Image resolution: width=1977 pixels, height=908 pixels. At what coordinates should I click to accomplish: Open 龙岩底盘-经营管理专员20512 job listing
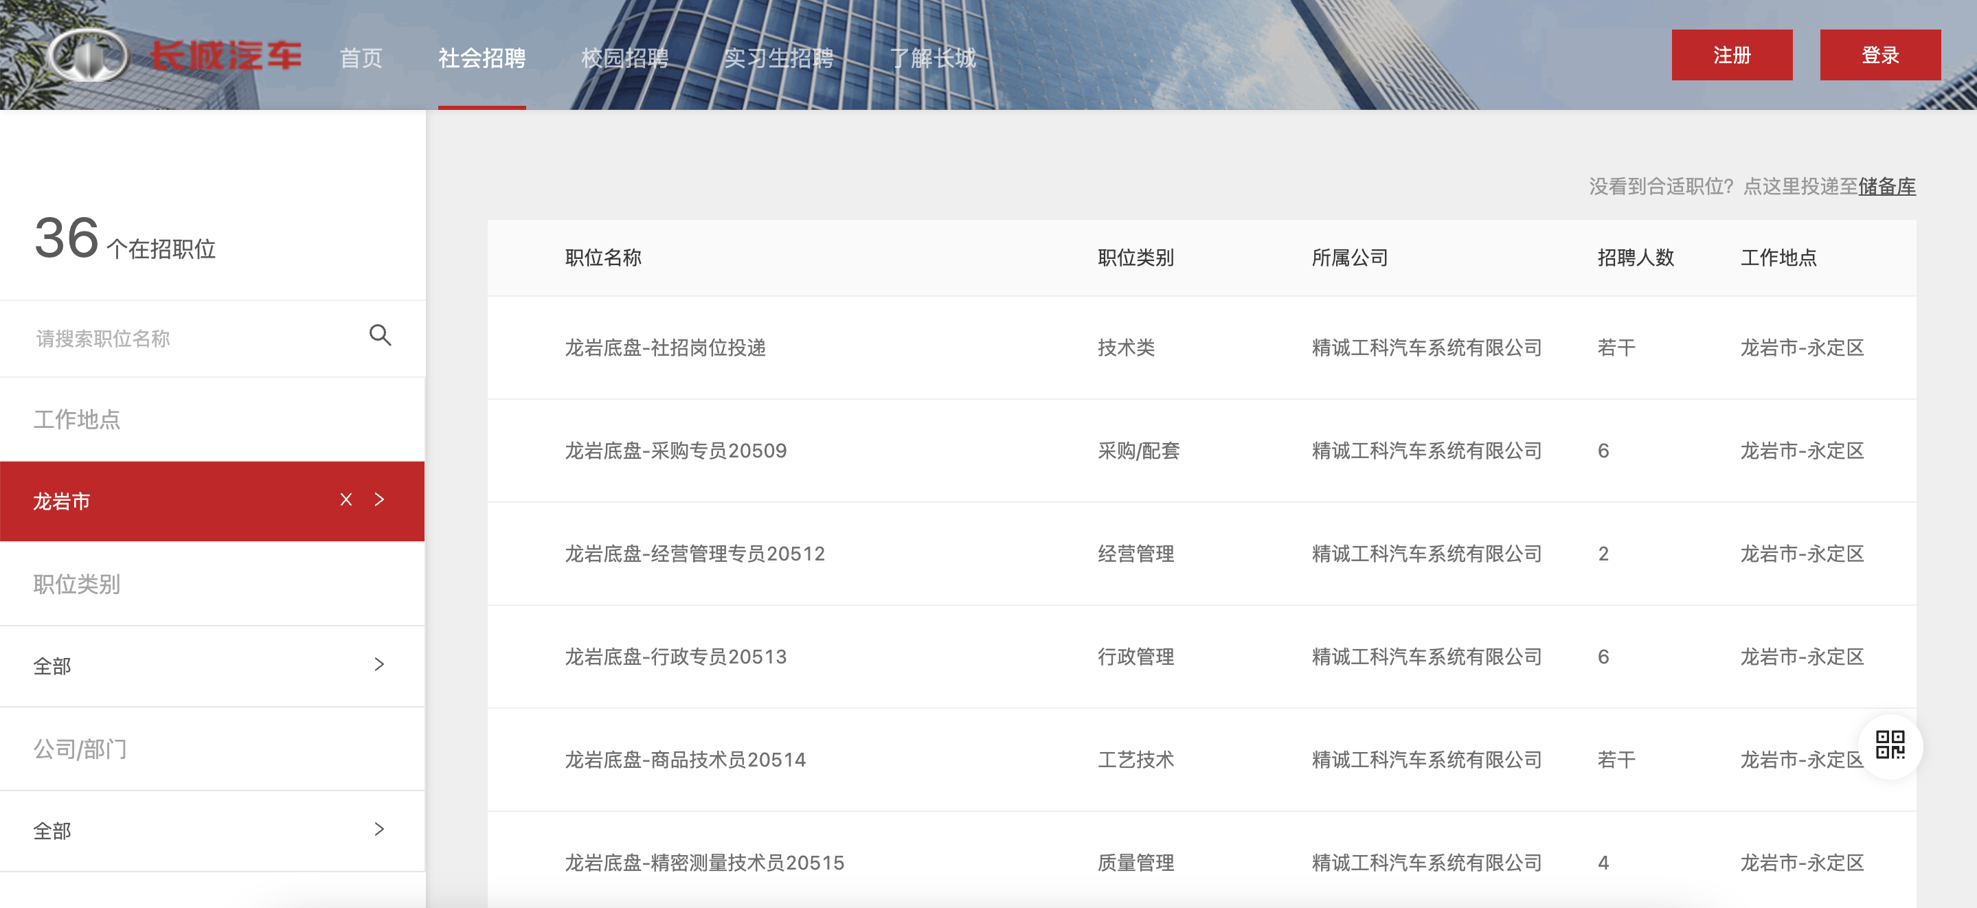click(694, 554)
